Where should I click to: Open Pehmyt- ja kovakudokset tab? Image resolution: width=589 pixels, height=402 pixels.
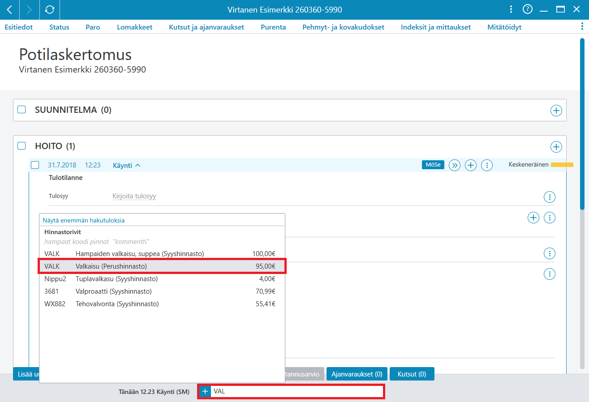344,27
